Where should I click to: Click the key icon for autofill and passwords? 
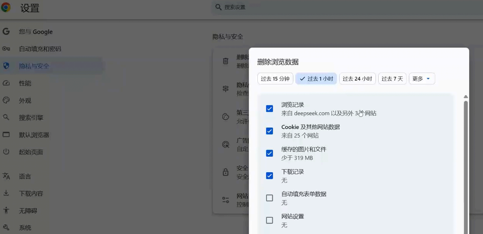(x=6, y=49)
